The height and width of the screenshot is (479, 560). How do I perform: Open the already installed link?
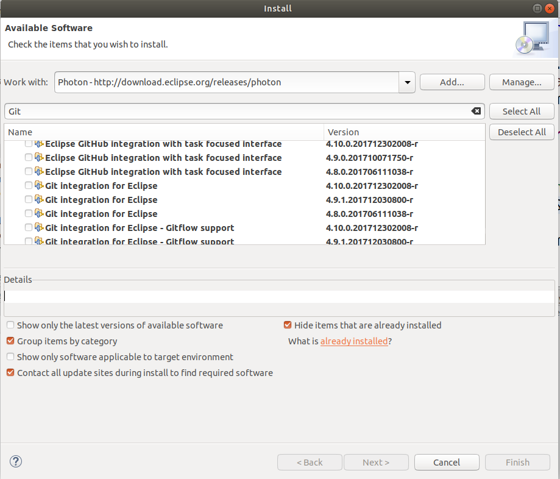point(354,341)
